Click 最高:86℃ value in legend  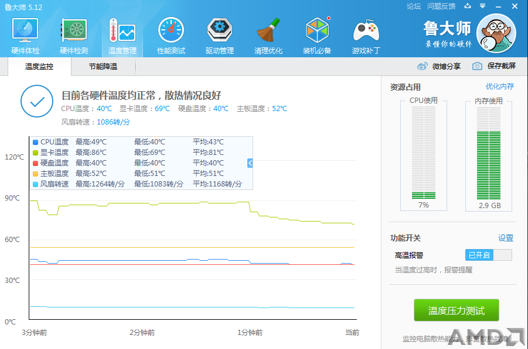(91, 153)
